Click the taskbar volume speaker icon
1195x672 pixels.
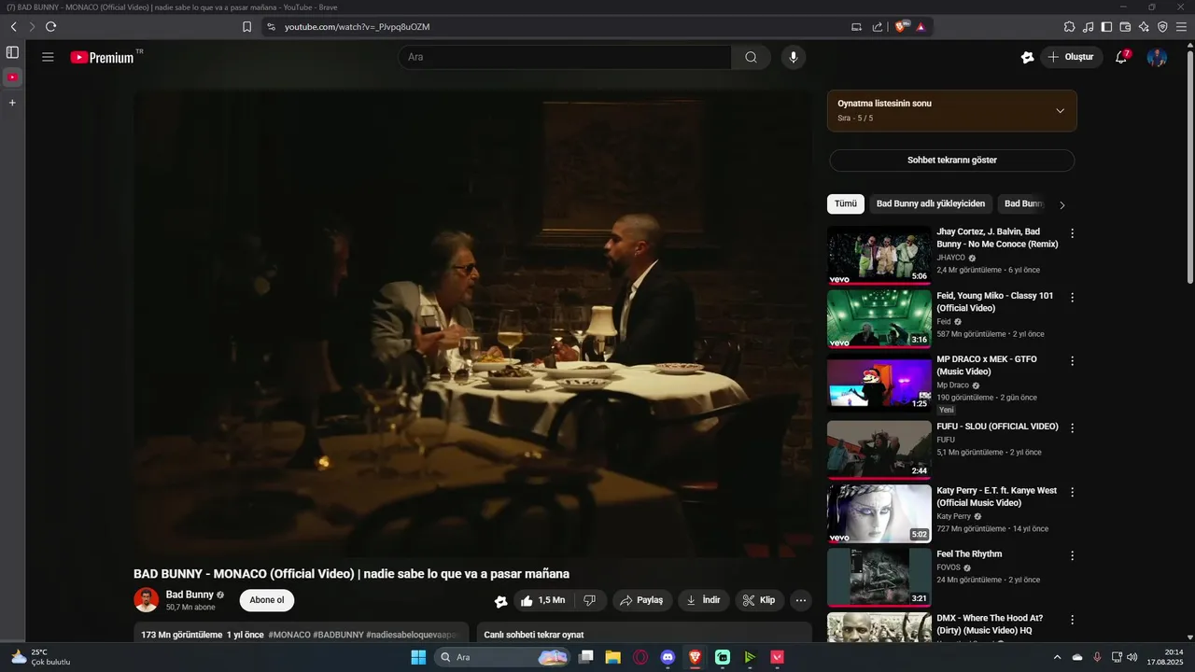point(1132,657)
